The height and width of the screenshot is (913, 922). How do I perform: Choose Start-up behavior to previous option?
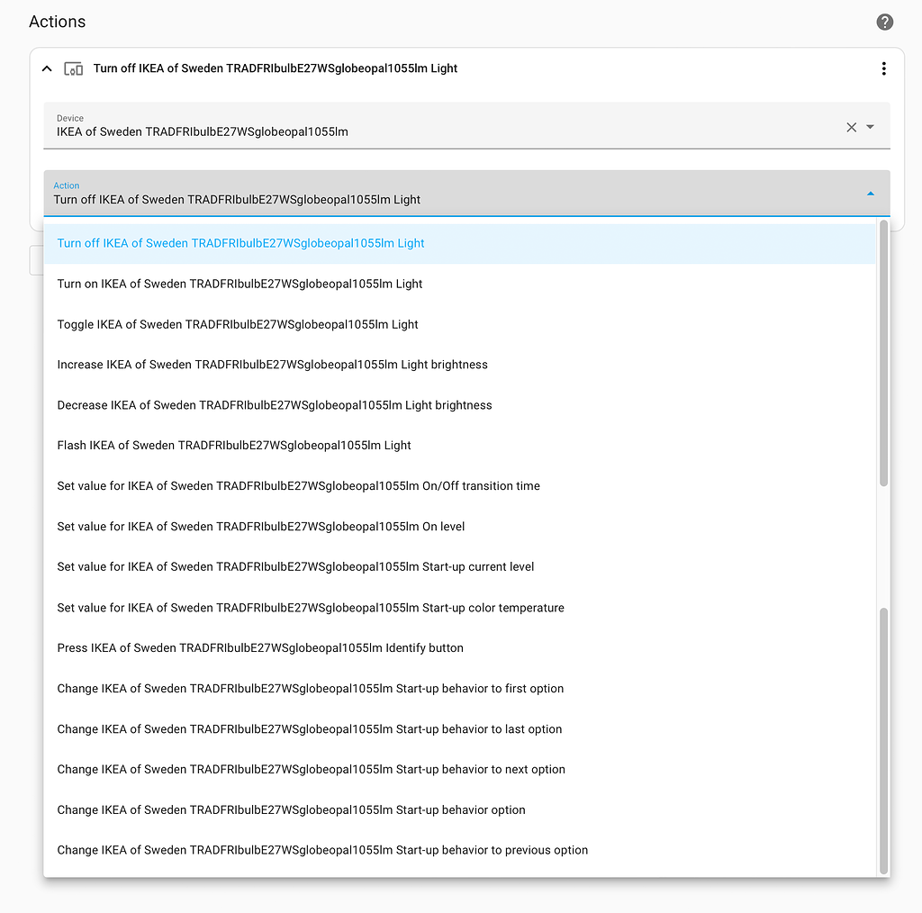[x=459, y=850]
